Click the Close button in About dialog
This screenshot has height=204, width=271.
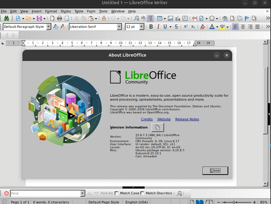point(215,170)
